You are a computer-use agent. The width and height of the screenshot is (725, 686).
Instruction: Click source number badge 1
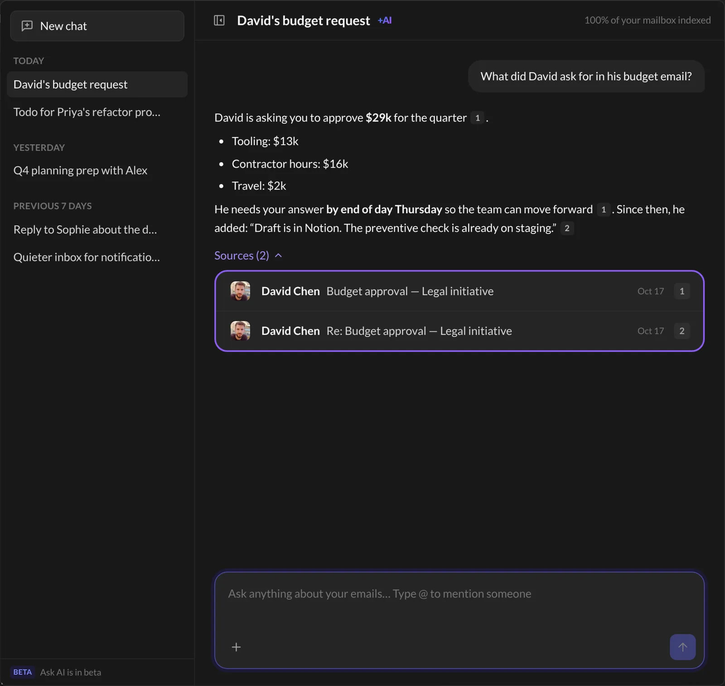(x=681, y=291)
